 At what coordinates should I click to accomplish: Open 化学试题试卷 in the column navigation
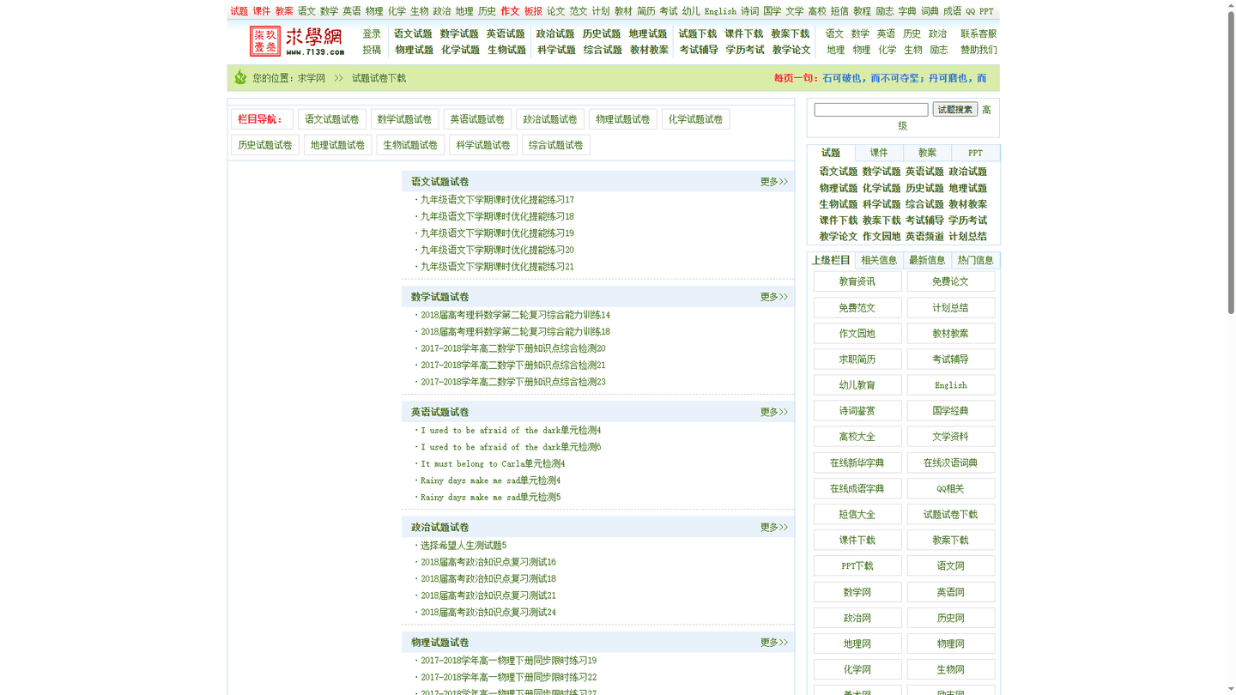695,119
